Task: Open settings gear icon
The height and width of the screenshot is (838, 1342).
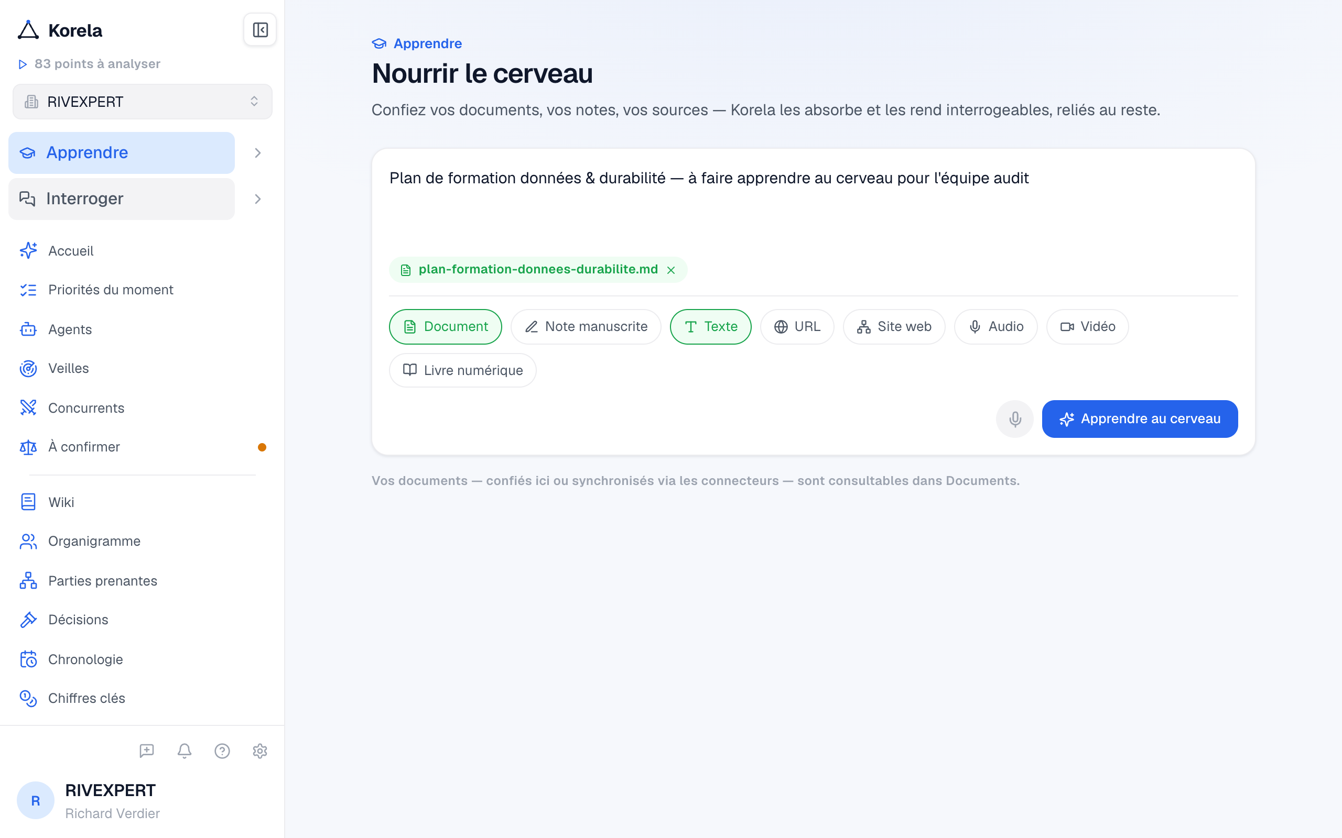Action: (x=260, y=751)
